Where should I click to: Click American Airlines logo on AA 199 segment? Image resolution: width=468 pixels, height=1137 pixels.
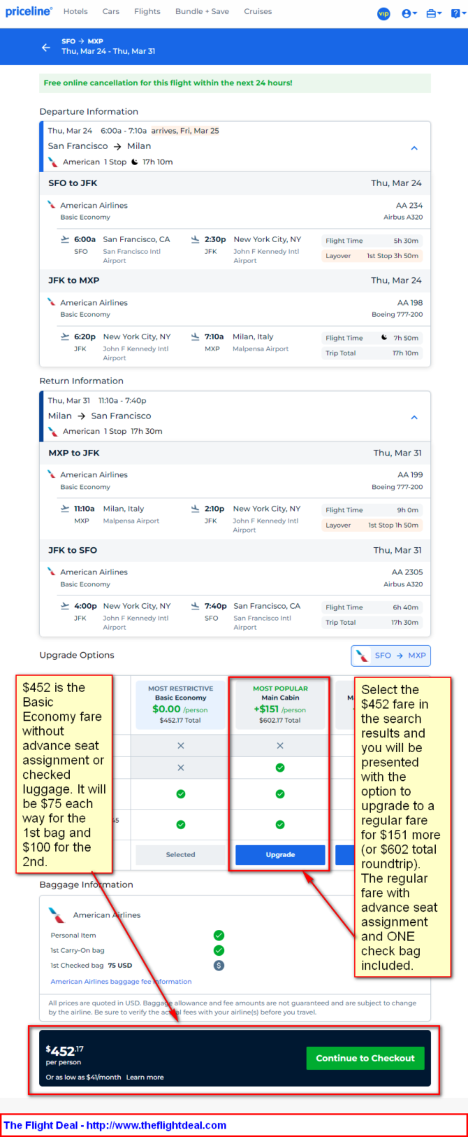(x=52, y=474)
